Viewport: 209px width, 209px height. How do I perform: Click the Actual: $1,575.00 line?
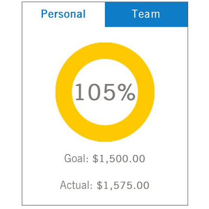(x=104, y=185)
